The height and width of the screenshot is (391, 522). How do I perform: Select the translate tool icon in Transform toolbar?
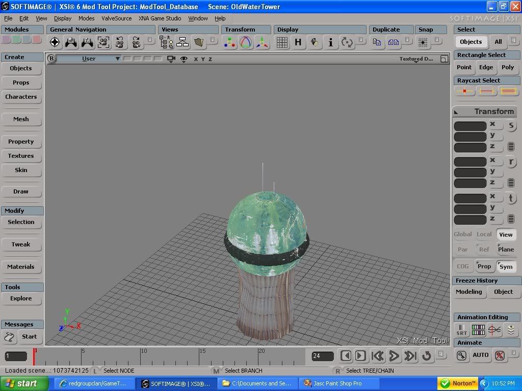[262, 42]
